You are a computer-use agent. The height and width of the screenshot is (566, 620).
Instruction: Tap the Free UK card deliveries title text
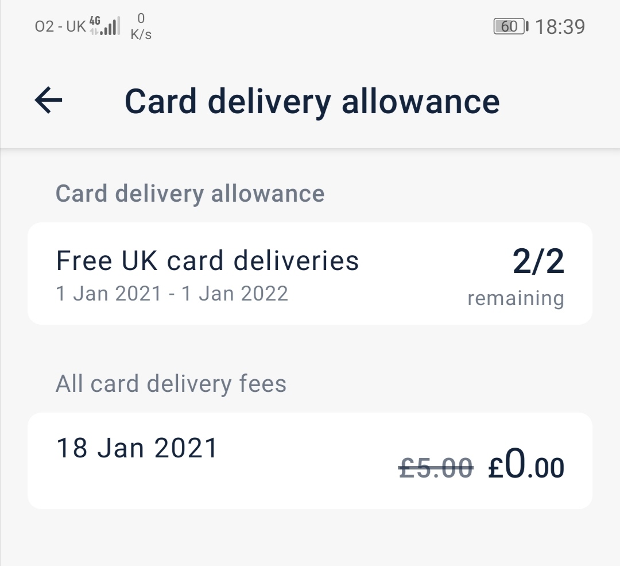[x=207, y=261]
